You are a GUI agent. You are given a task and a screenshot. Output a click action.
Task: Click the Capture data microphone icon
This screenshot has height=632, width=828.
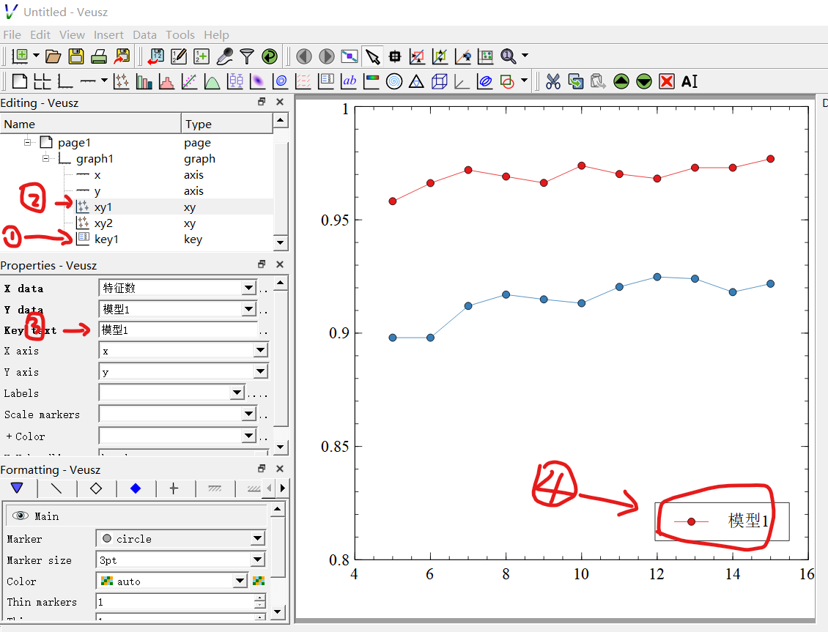point(224,56)
